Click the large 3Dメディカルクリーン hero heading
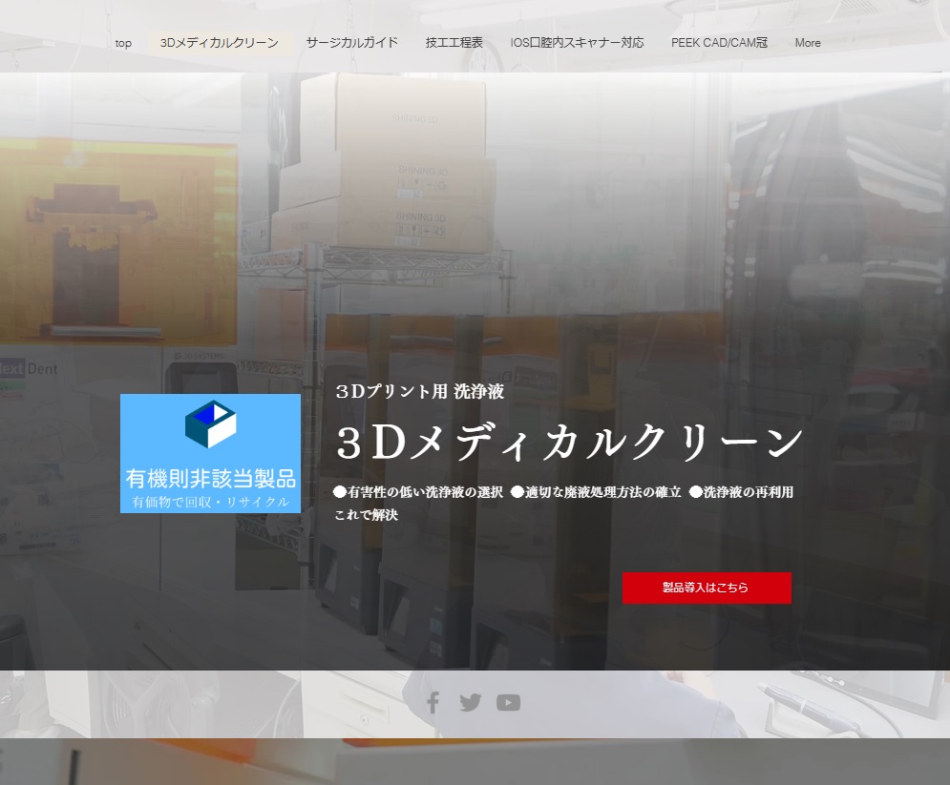 pos(570,442)
